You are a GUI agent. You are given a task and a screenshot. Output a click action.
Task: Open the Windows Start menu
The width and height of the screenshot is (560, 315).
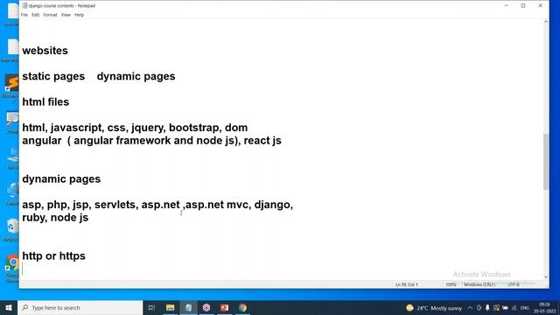tap(9, 307)
